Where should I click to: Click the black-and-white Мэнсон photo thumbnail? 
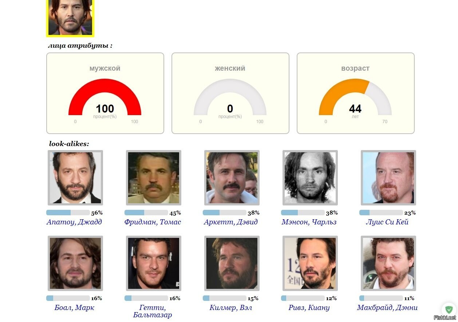click(x=310, y=178)
